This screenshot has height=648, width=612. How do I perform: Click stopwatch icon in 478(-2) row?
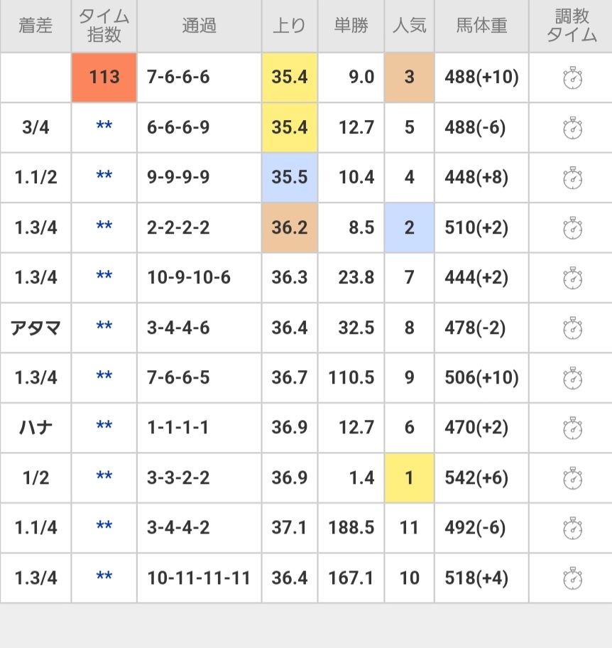(x=572, y=328)
